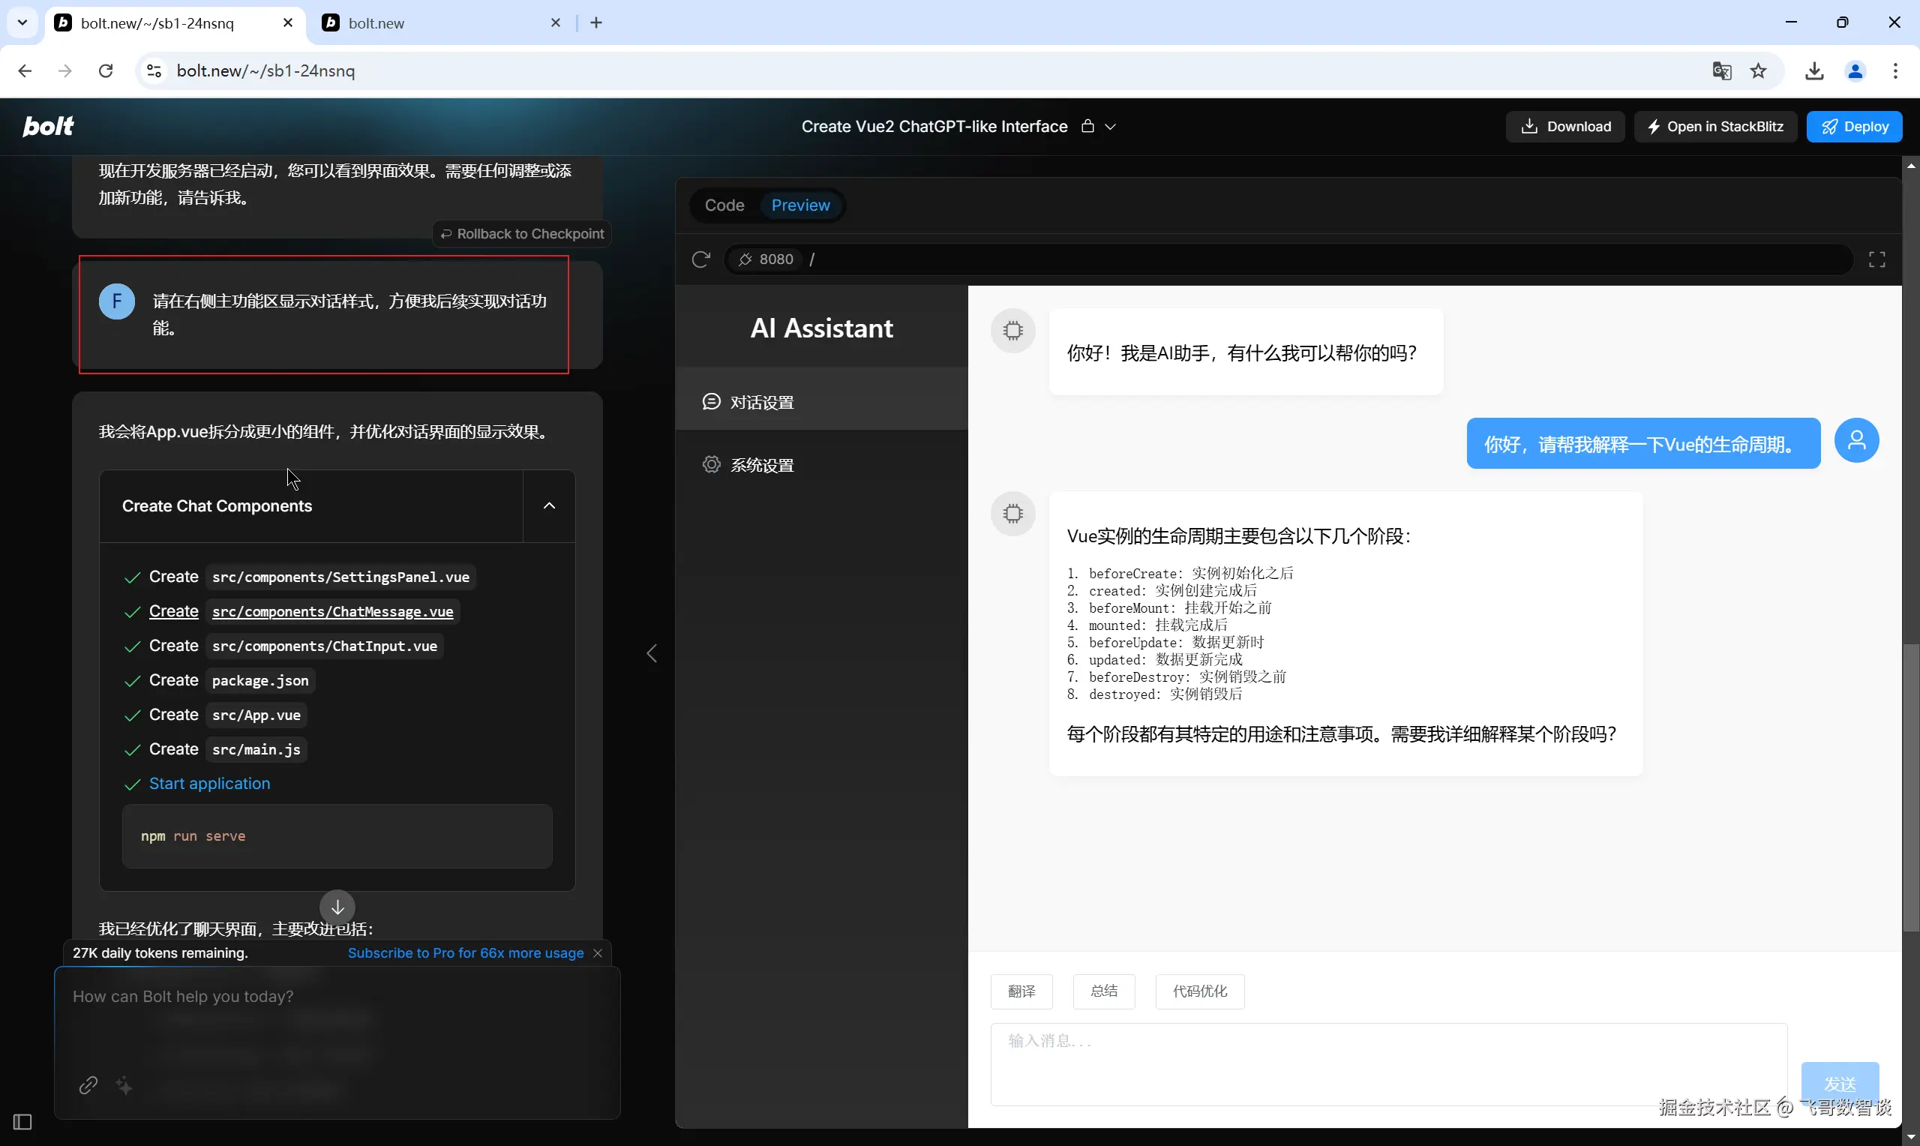This screenshot has height=1146, width=1920.
Task: Switch to the Code tab
Action: tap(724, 205)
